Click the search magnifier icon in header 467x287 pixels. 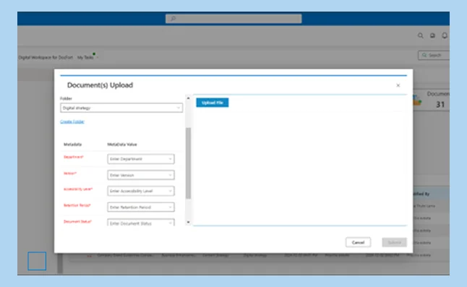(x=420, y=35)
